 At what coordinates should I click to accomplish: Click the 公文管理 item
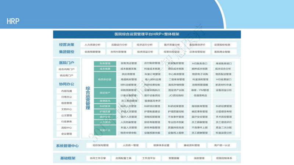67,115
